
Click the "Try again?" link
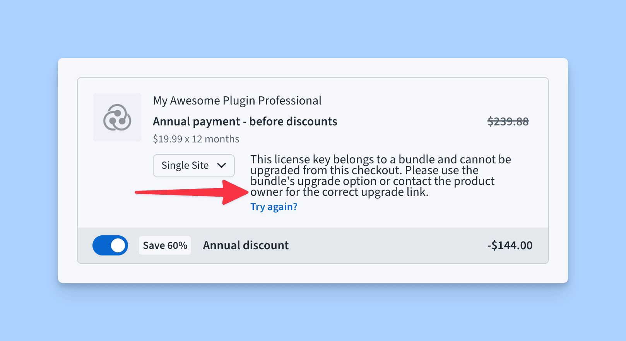(274, 207)
